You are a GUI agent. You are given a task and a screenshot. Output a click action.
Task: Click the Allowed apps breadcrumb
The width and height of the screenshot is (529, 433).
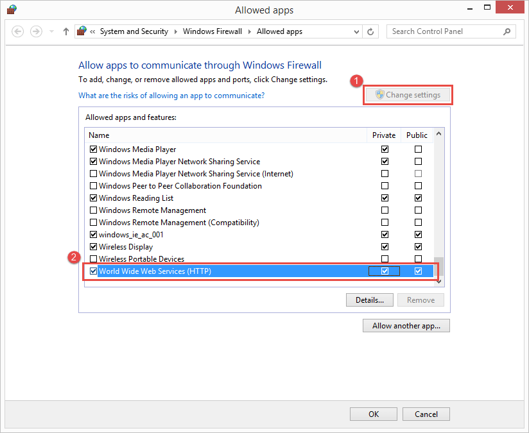coord(279,31)
